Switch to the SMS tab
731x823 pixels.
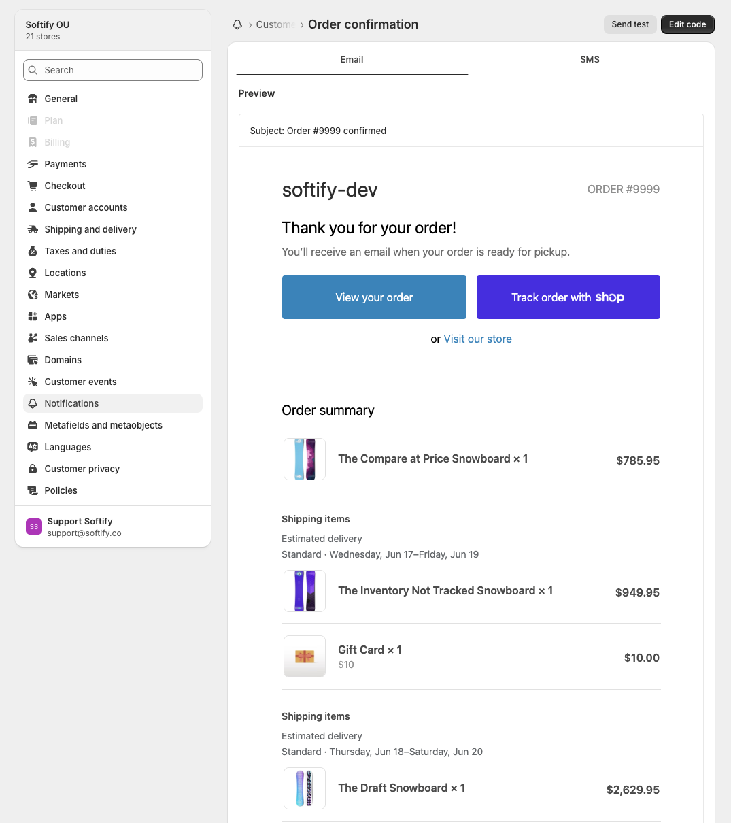(590, 59)
